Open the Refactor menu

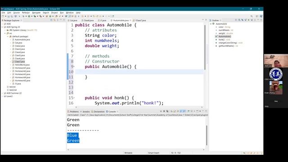pos(26,13)
